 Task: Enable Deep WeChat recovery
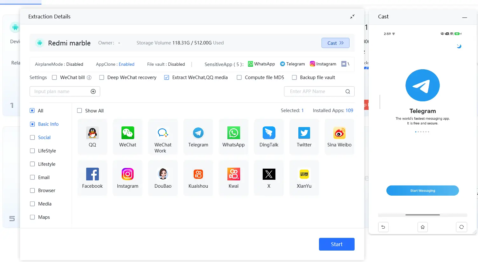102,77
